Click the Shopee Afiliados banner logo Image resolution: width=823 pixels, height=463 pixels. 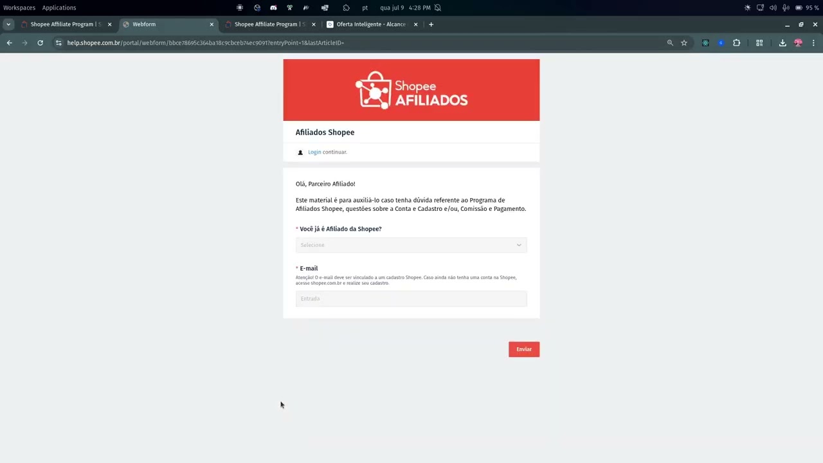pyautogui.click(x=411, y=91)
